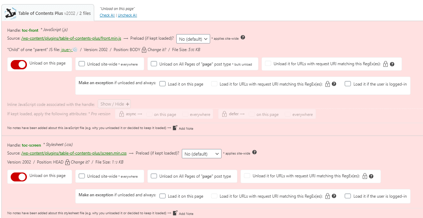Viewport: 423px width, 218px height.
Task: Click help icon for toc-screen exception RegEx option
Action: pos(334,196)
